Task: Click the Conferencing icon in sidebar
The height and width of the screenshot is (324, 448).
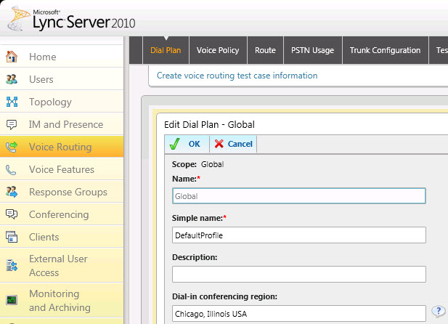Action: pos(12,214)
